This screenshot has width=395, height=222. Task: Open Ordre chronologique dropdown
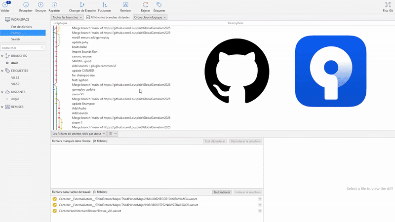[150, 17]
